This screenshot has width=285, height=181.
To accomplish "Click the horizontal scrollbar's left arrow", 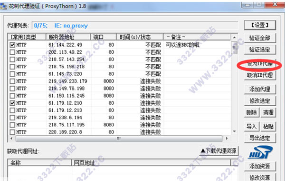I will tap(11, 139).
